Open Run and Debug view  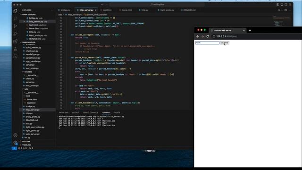16,34
